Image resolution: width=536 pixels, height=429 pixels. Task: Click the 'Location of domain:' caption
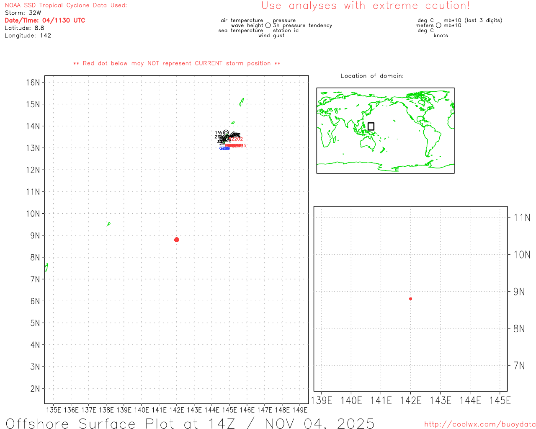[x=372, y=76]
